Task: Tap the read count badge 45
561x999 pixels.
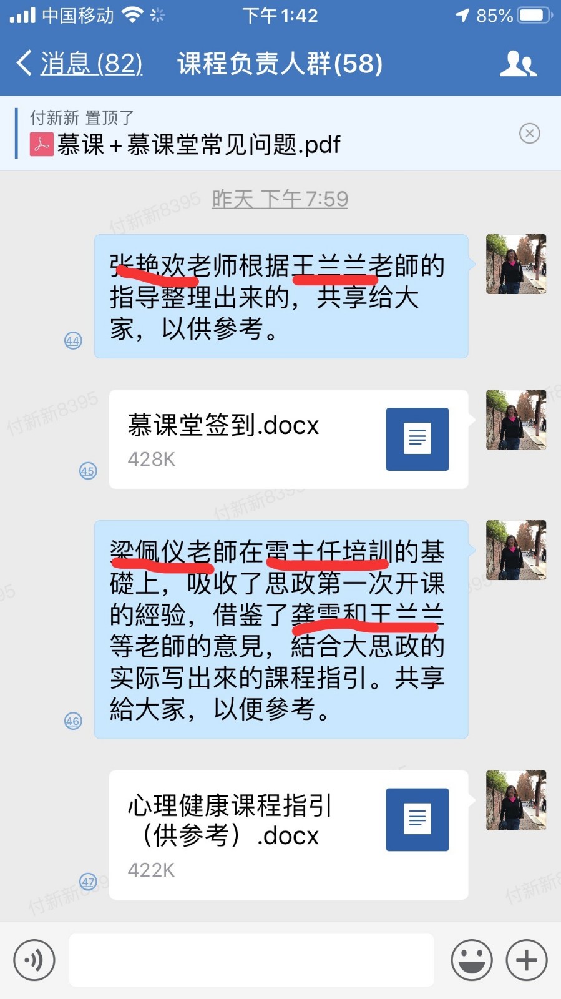Action: [x=88, y=471]
